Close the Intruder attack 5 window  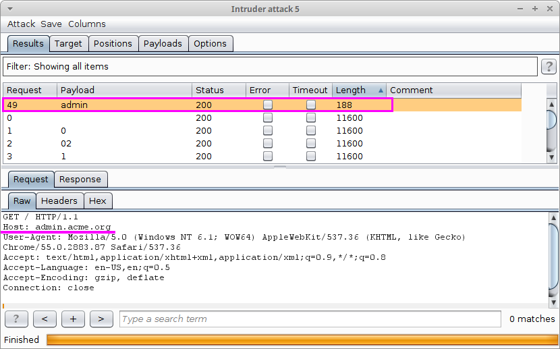(x=550, y=9)
